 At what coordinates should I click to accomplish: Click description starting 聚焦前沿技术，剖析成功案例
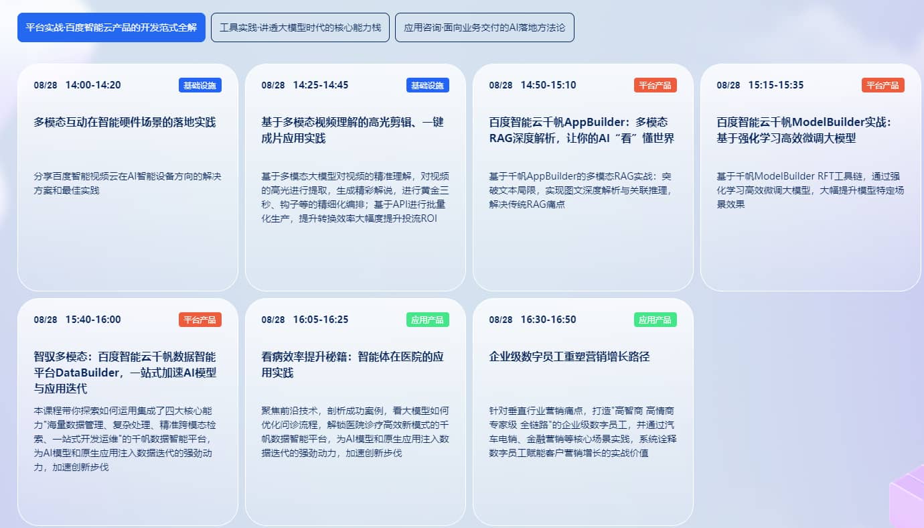coord(355,432)
